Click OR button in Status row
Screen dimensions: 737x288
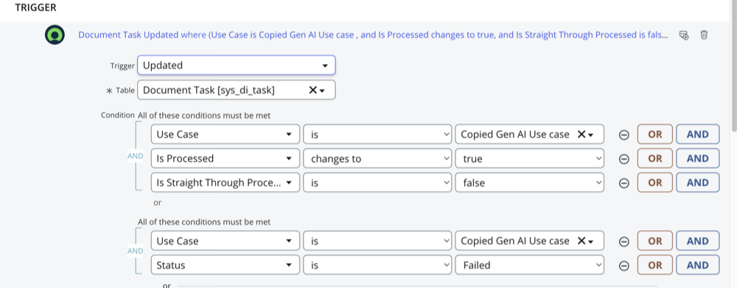click(x=654, y=265)
